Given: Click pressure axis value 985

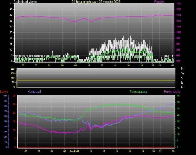Looking at the screenshot, I should (x=178, y=50).
